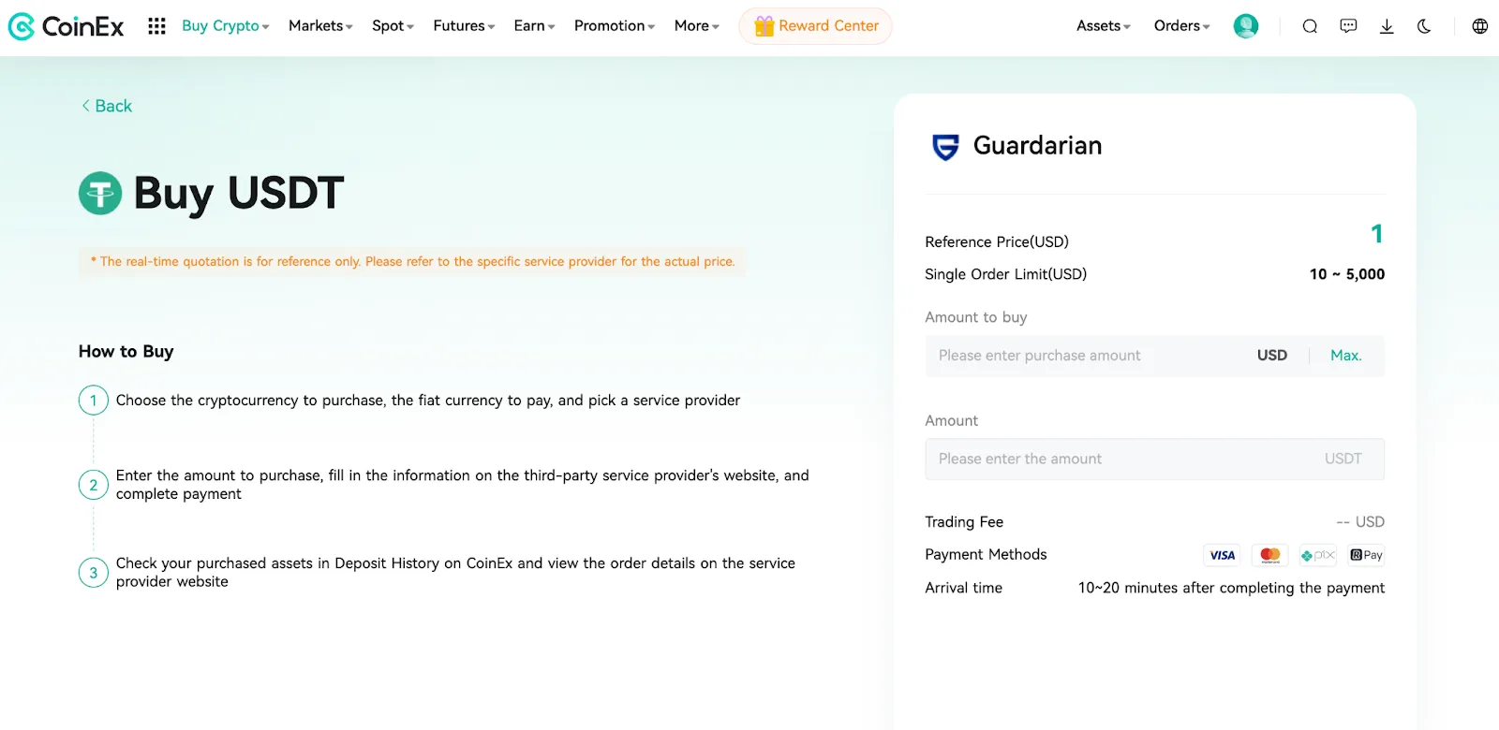Click the download app icon

pyautogui.click(x=1387, y=26)
